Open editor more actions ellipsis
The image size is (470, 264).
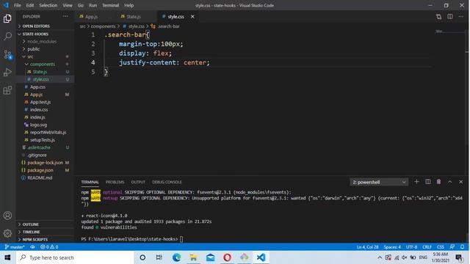click(461, 17)
